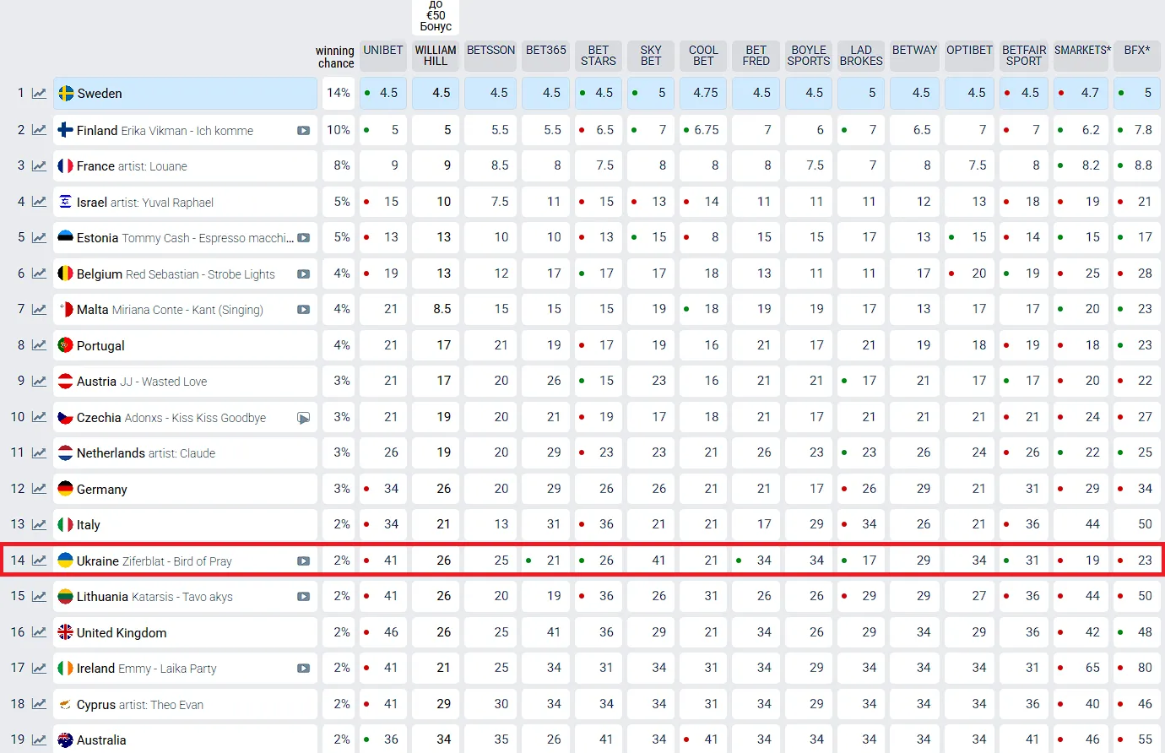The width and height of the screenshot is (1165, 753).
Task: Open the France artist Louane entry
Action: [x=185, y=165]
